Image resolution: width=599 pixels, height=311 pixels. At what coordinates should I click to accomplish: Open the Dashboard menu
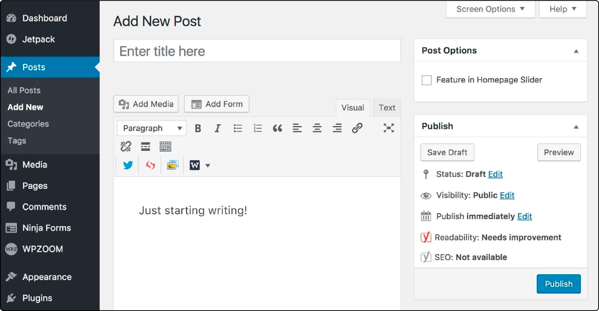[50, 18]
